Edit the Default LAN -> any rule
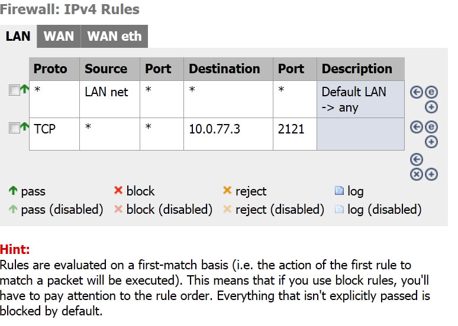The width and height of the screenshot is (458, 326). [x=431, y=93]
